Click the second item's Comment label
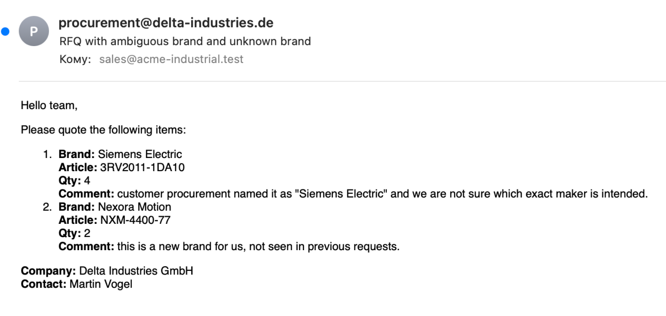Image resolution: width=666 pixels, height=316 pixels. click(x=86, y=246)
